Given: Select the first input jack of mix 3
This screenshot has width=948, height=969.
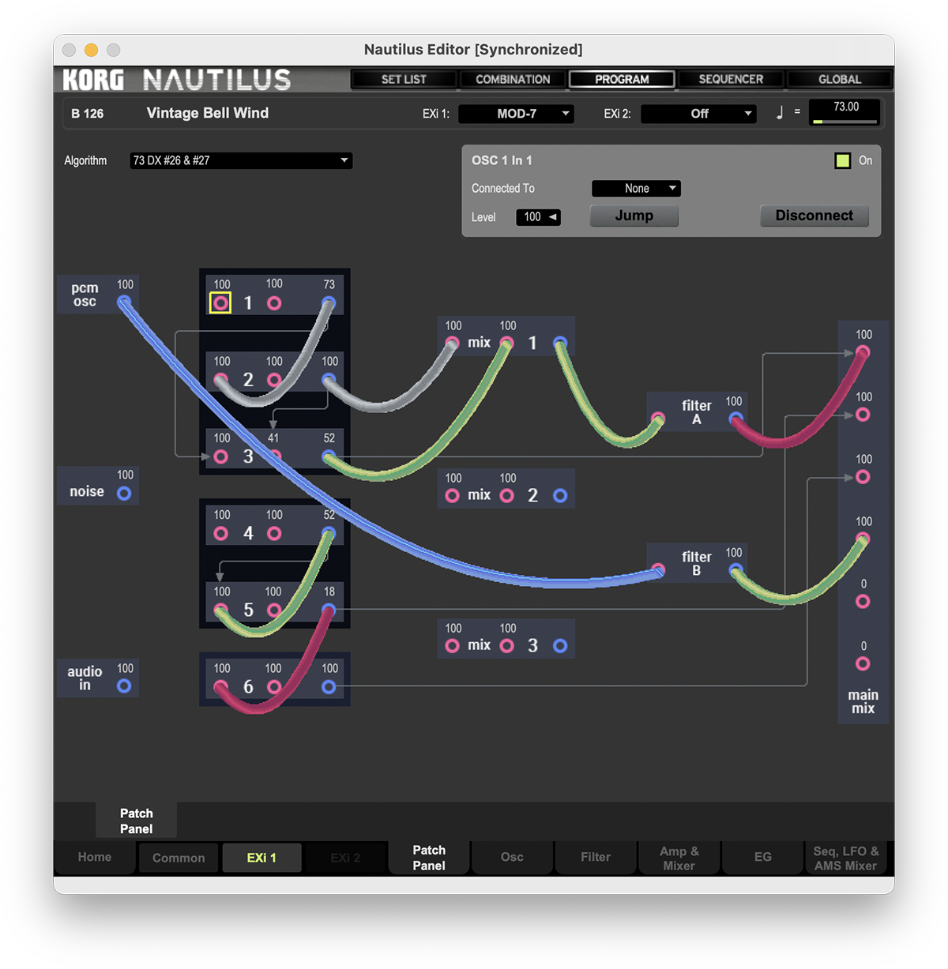Looking at the screenshot, I should pos(452,645).
